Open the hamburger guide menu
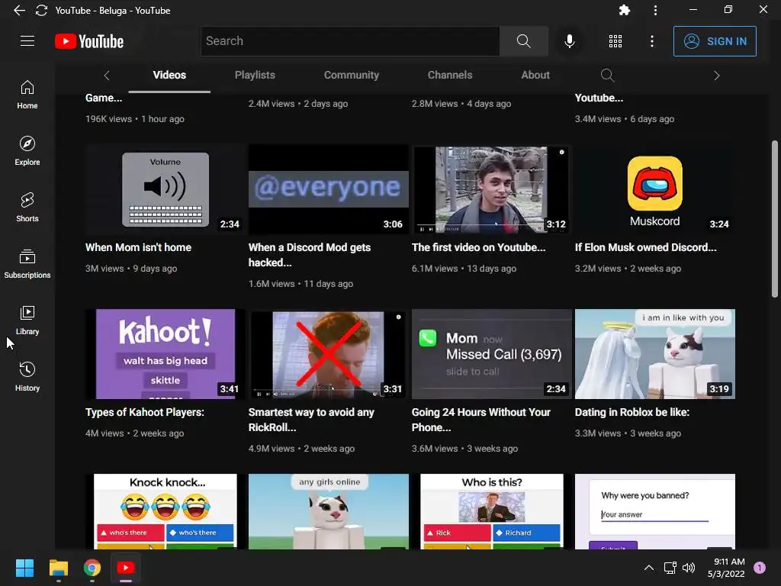 [x=27, y=41]
